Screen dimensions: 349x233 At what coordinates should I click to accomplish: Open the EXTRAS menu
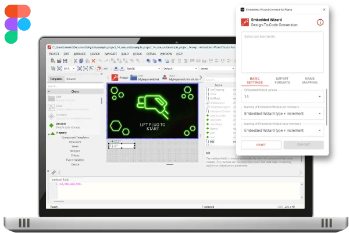pos(151,54)
